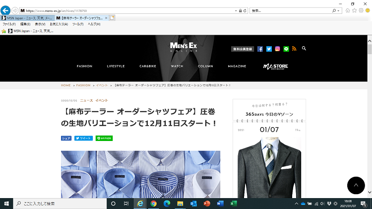Viewport: 372px width, 209px height.
Task: Refresh the page with reload icon
Action: (245, 11)
